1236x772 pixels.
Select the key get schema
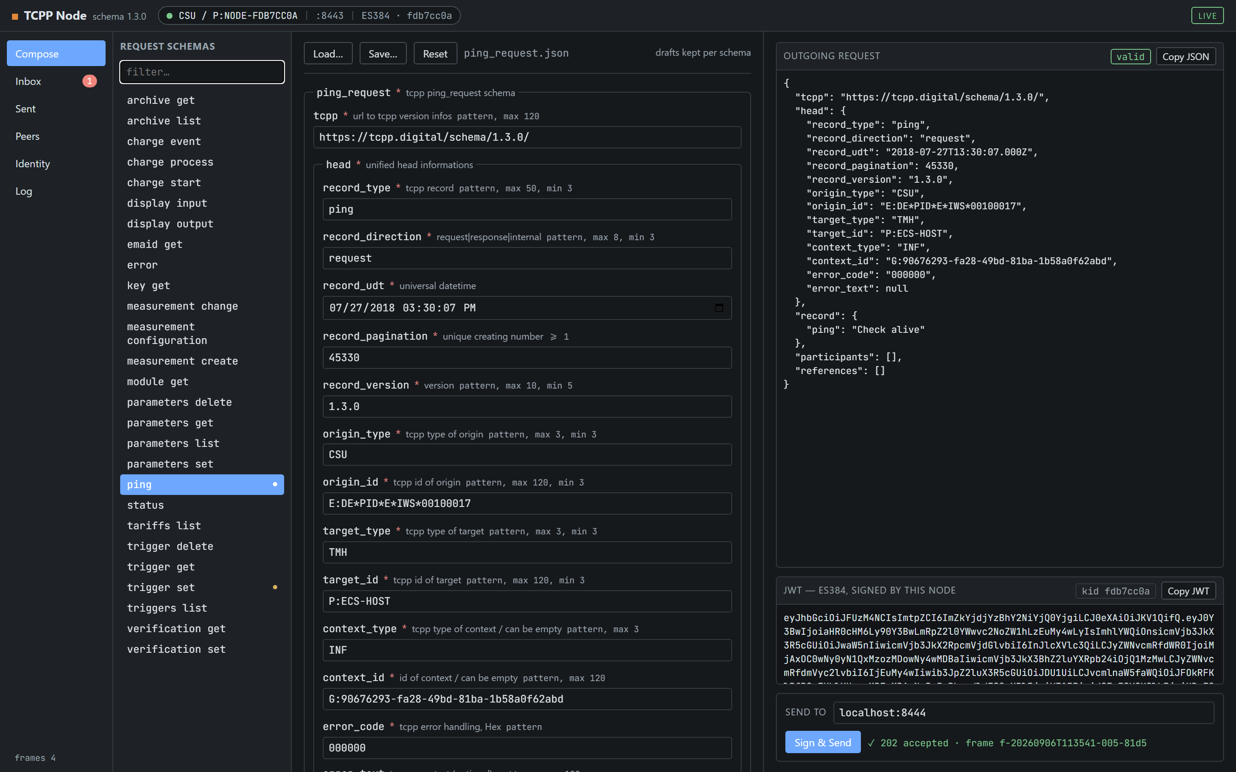point(202,286)
